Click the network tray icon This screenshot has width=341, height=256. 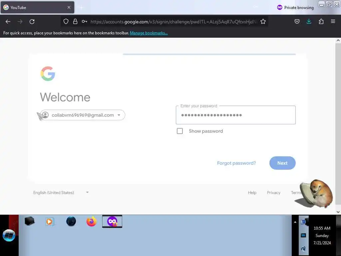pos(303,235)
